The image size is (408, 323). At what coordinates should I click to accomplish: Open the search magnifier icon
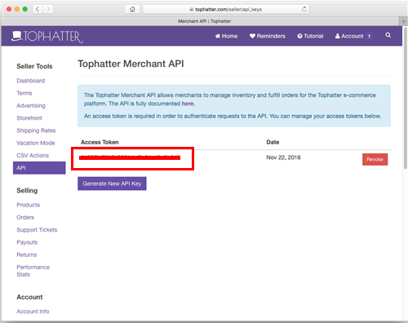point(388,35)
